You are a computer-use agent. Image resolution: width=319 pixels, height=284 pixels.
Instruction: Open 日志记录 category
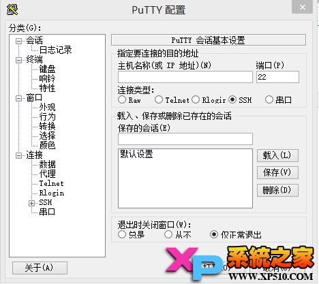[55, 50]
